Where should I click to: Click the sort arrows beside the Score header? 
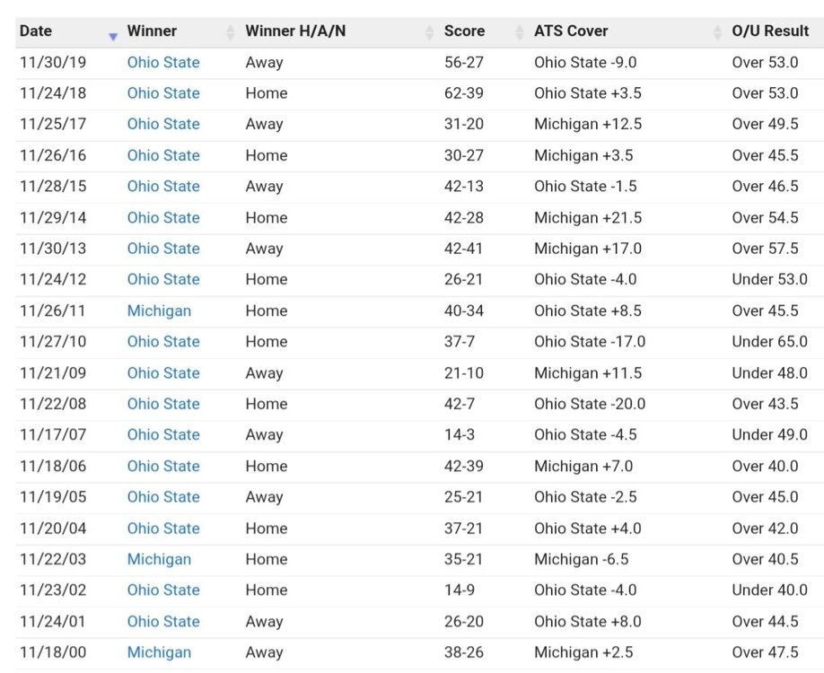tap(519, 32)
